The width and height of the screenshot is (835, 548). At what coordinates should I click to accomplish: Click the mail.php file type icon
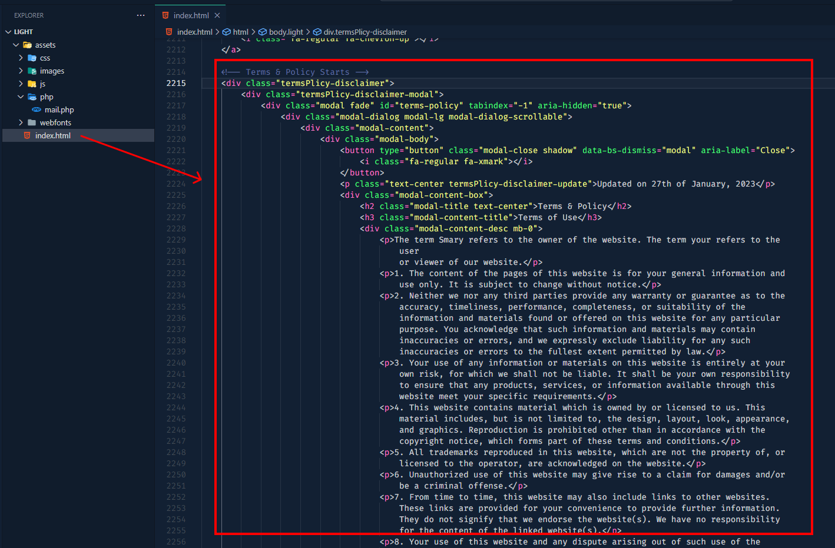(37, 109)
